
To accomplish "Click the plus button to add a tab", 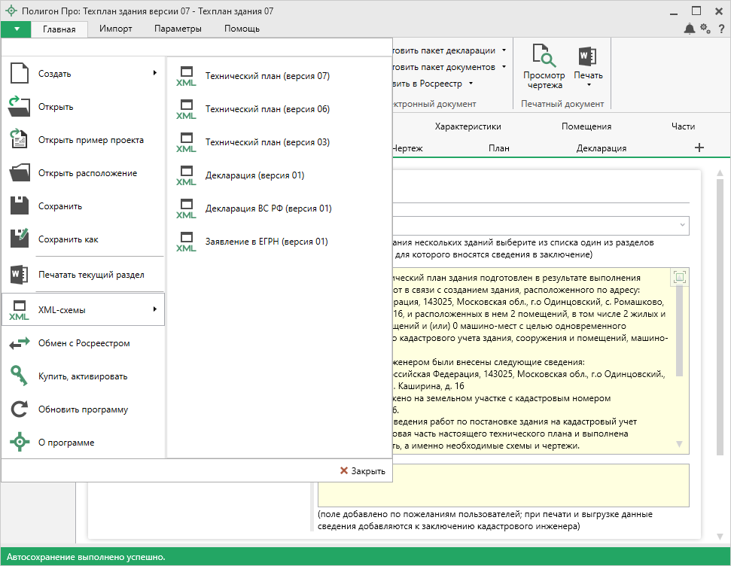I will click(699, 148).
